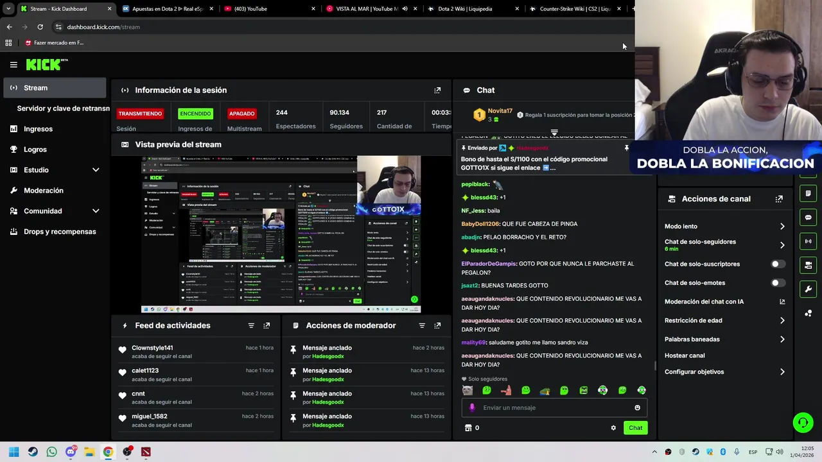The width and height of the screenshot is (822, 462).
Task: Pop out the Feed de actividades panel
Action: click(x=267, y=325)
